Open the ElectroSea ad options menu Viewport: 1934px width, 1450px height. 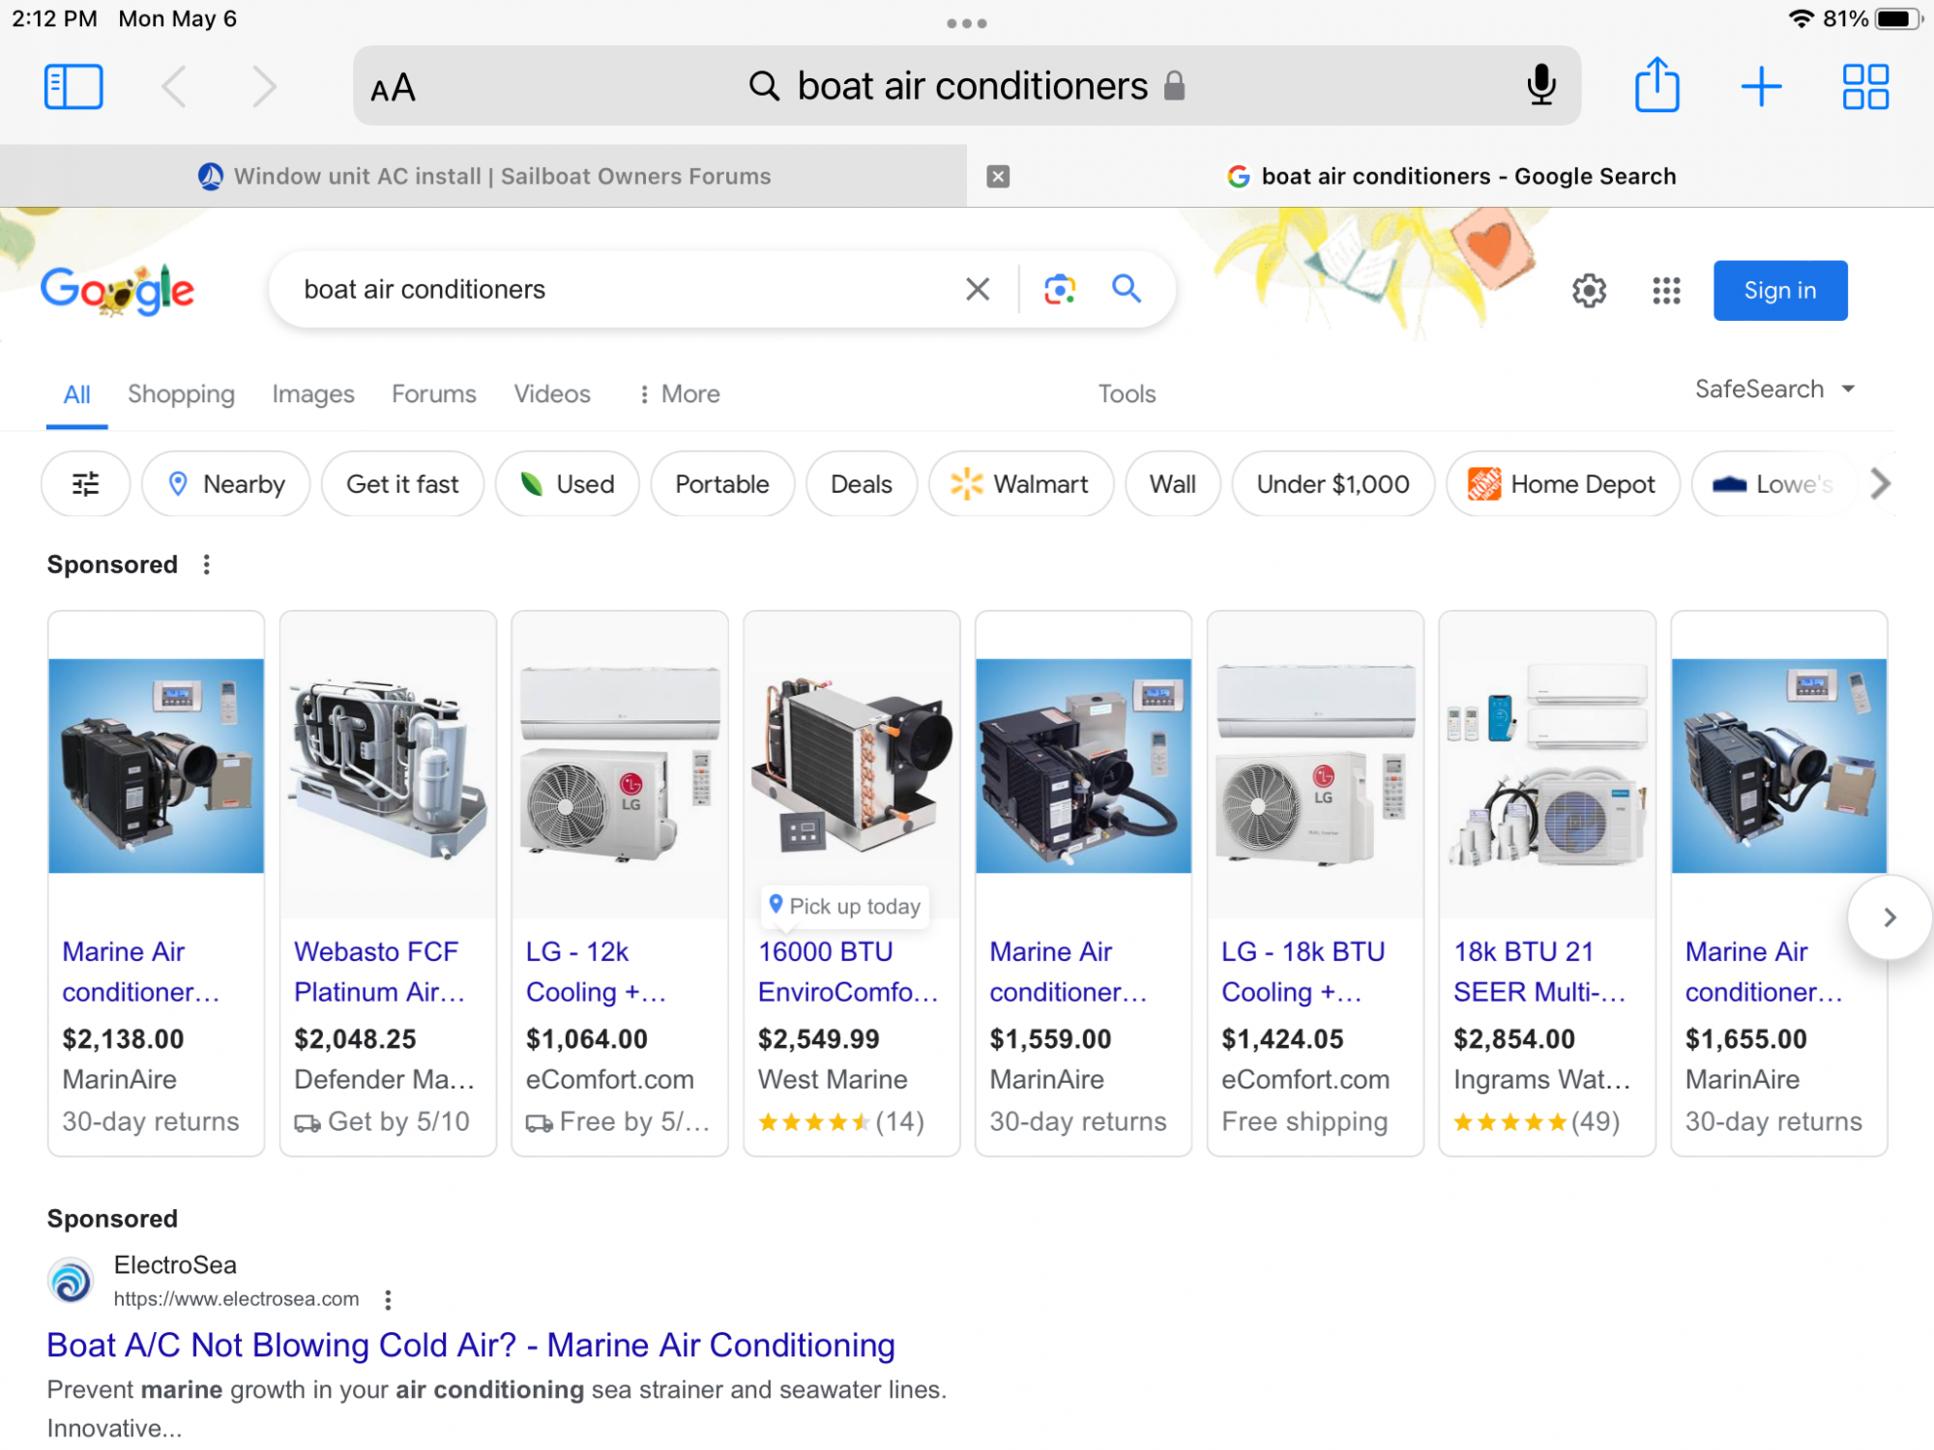388,1300
